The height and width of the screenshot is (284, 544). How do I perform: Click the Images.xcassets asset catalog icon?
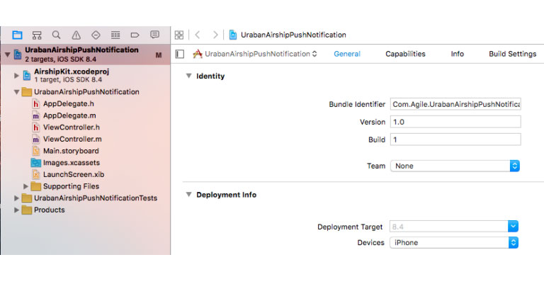pos(36,163)
